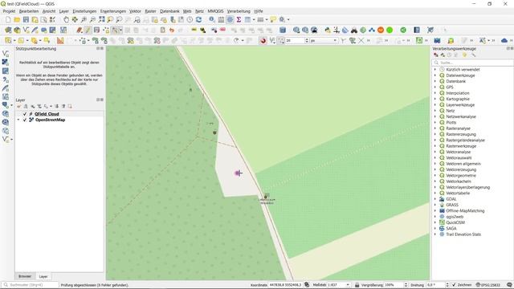Screen dimensions: 514x289
Task: Click the Remove Layer icon in Layer panel
Action: (70, 106)
